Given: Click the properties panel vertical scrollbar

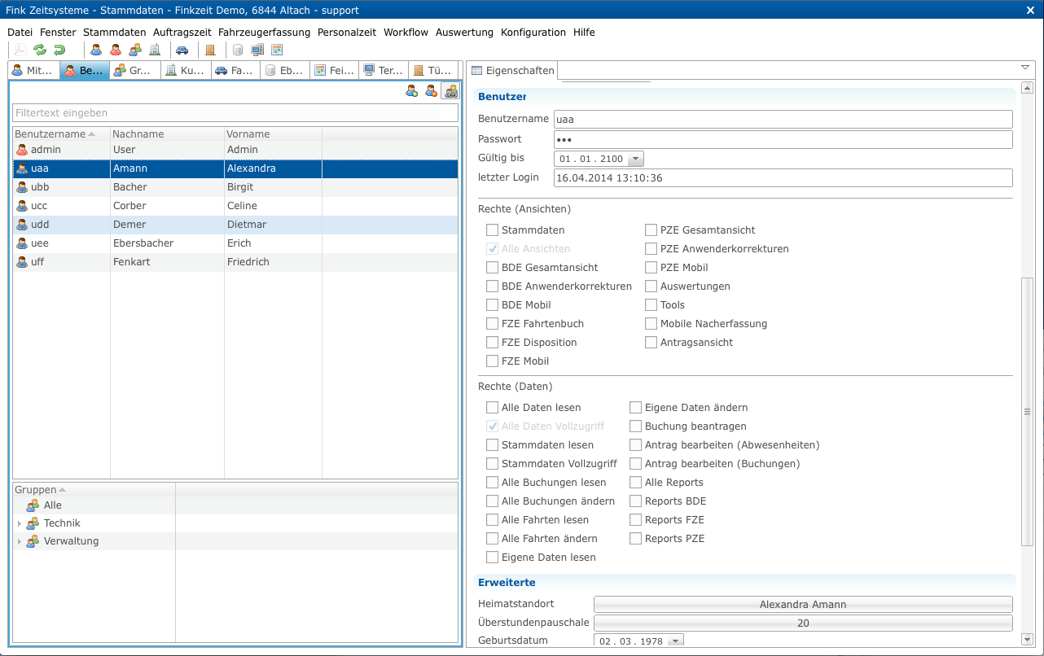Looking at the screenshot, I should pyautogui.click(x=1027, y=412).
